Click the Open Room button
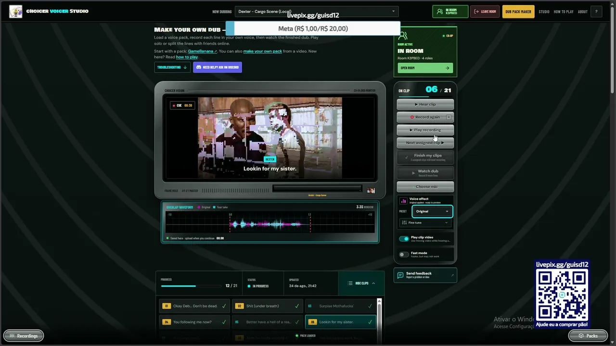This screenshot has width=616, height=346. [x=425, y=68]
